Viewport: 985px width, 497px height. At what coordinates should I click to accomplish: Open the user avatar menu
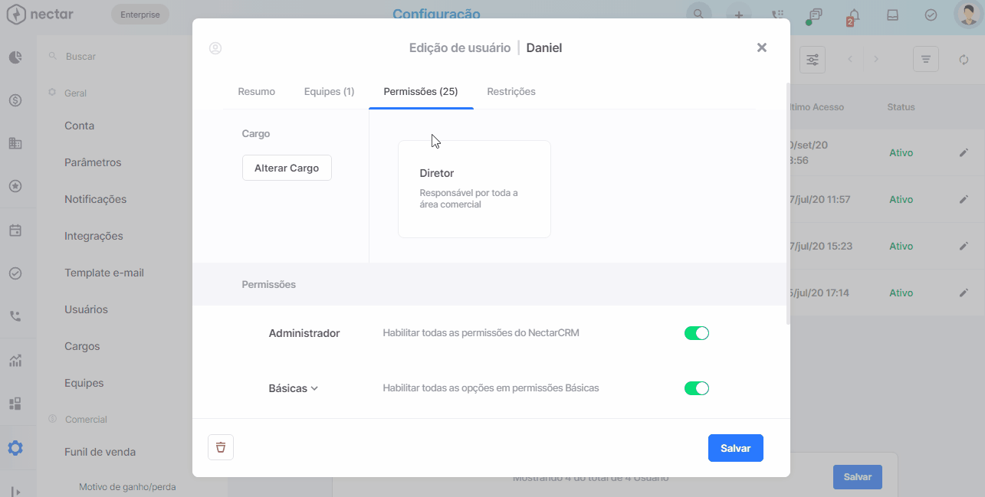968,15
